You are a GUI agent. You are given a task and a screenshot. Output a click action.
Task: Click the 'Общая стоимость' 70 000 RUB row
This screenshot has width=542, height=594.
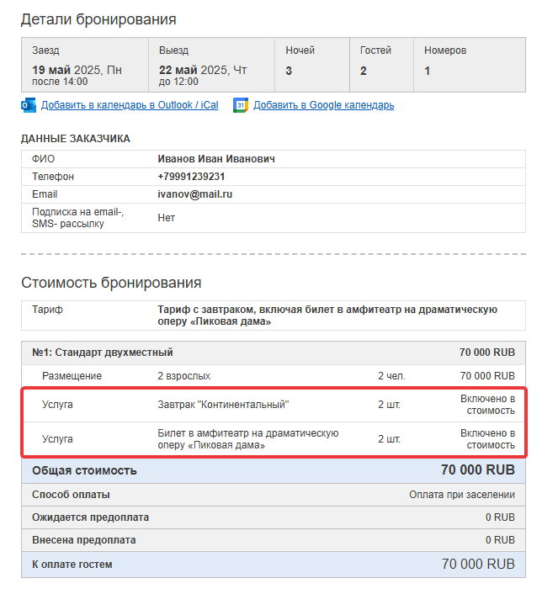pos(274,470)
